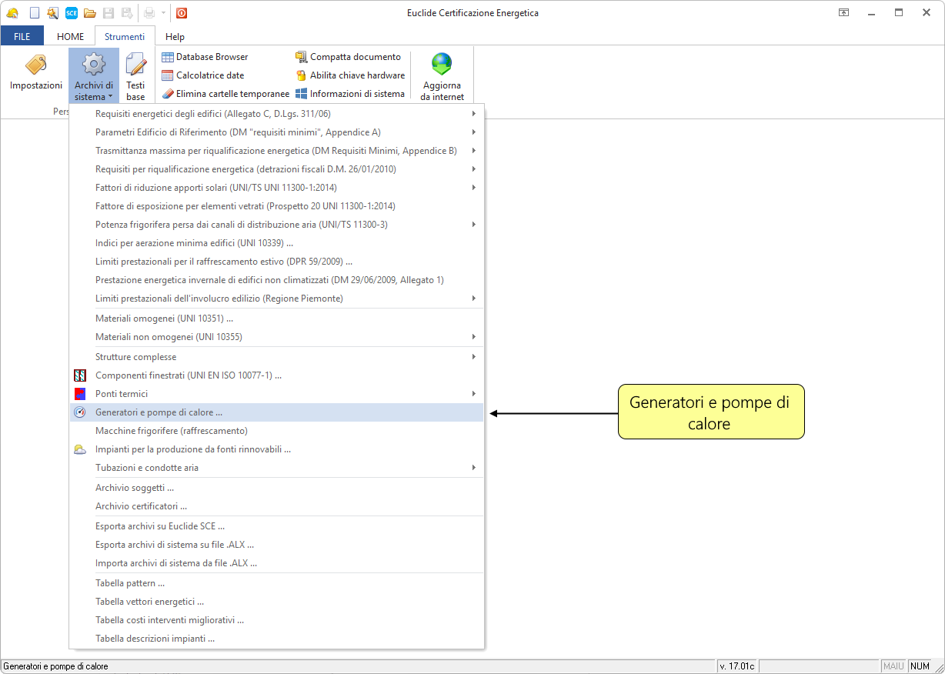Click Abilita chiave hardware

tap(350, 75)
